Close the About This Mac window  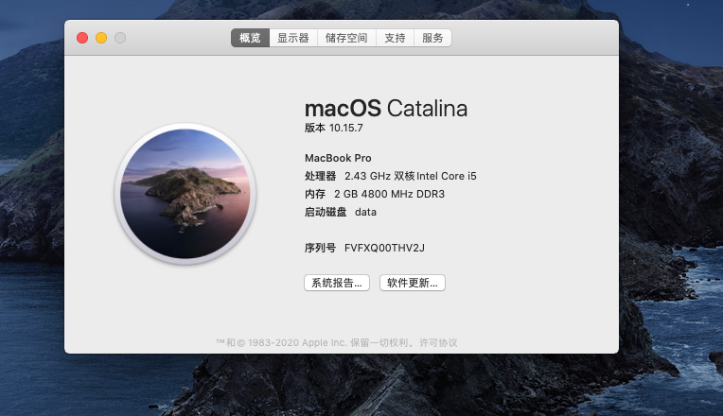[82, 38]
